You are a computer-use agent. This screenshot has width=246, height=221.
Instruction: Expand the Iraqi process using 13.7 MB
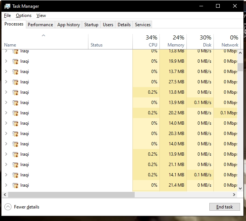[6, 71]
